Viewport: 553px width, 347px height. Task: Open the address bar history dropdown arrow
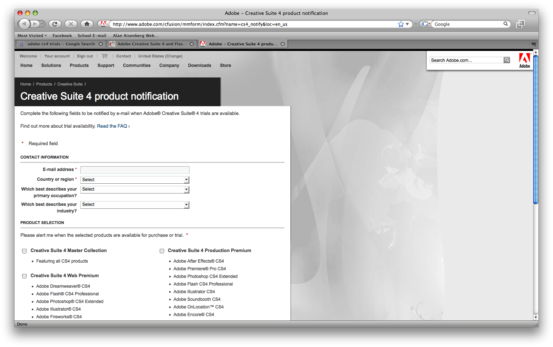(407, 24)
